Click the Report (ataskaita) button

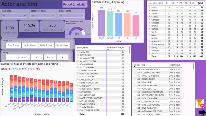(x=75, y=5)
